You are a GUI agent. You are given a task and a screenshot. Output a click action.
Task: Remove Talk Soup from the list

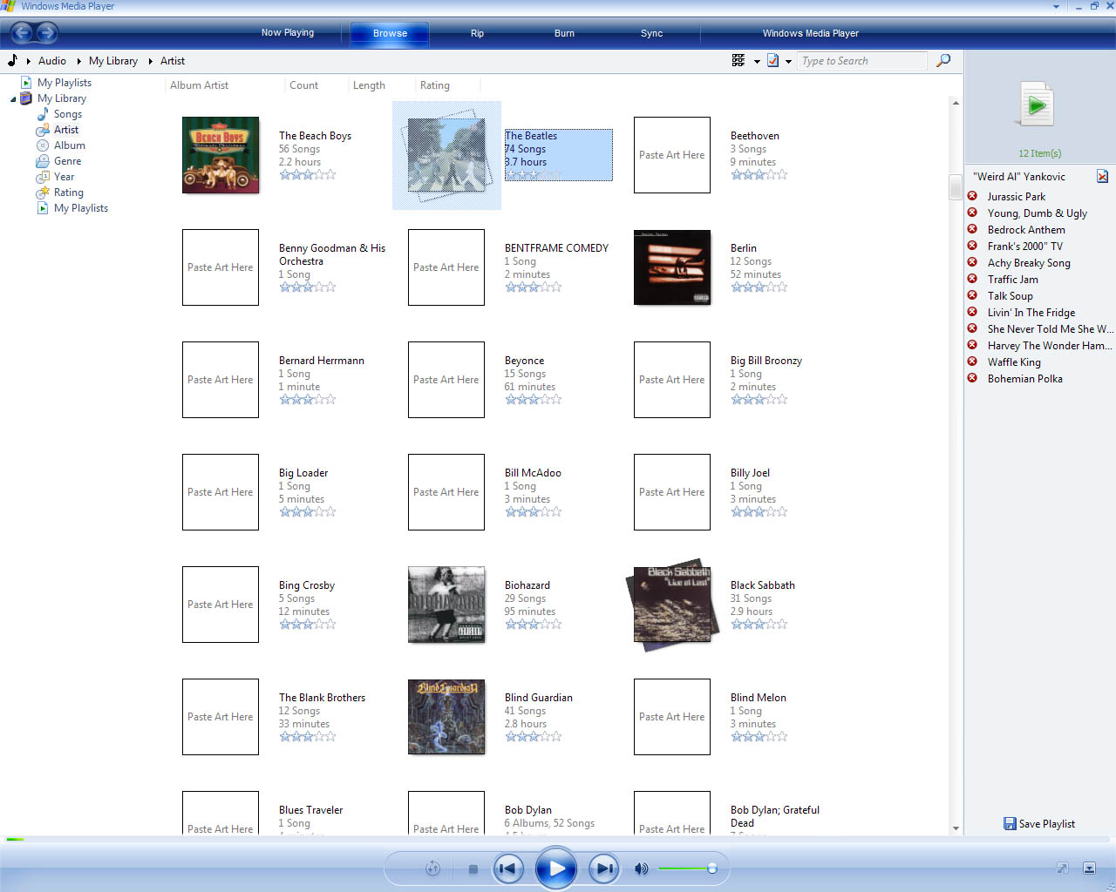click(x=972, y=295)
